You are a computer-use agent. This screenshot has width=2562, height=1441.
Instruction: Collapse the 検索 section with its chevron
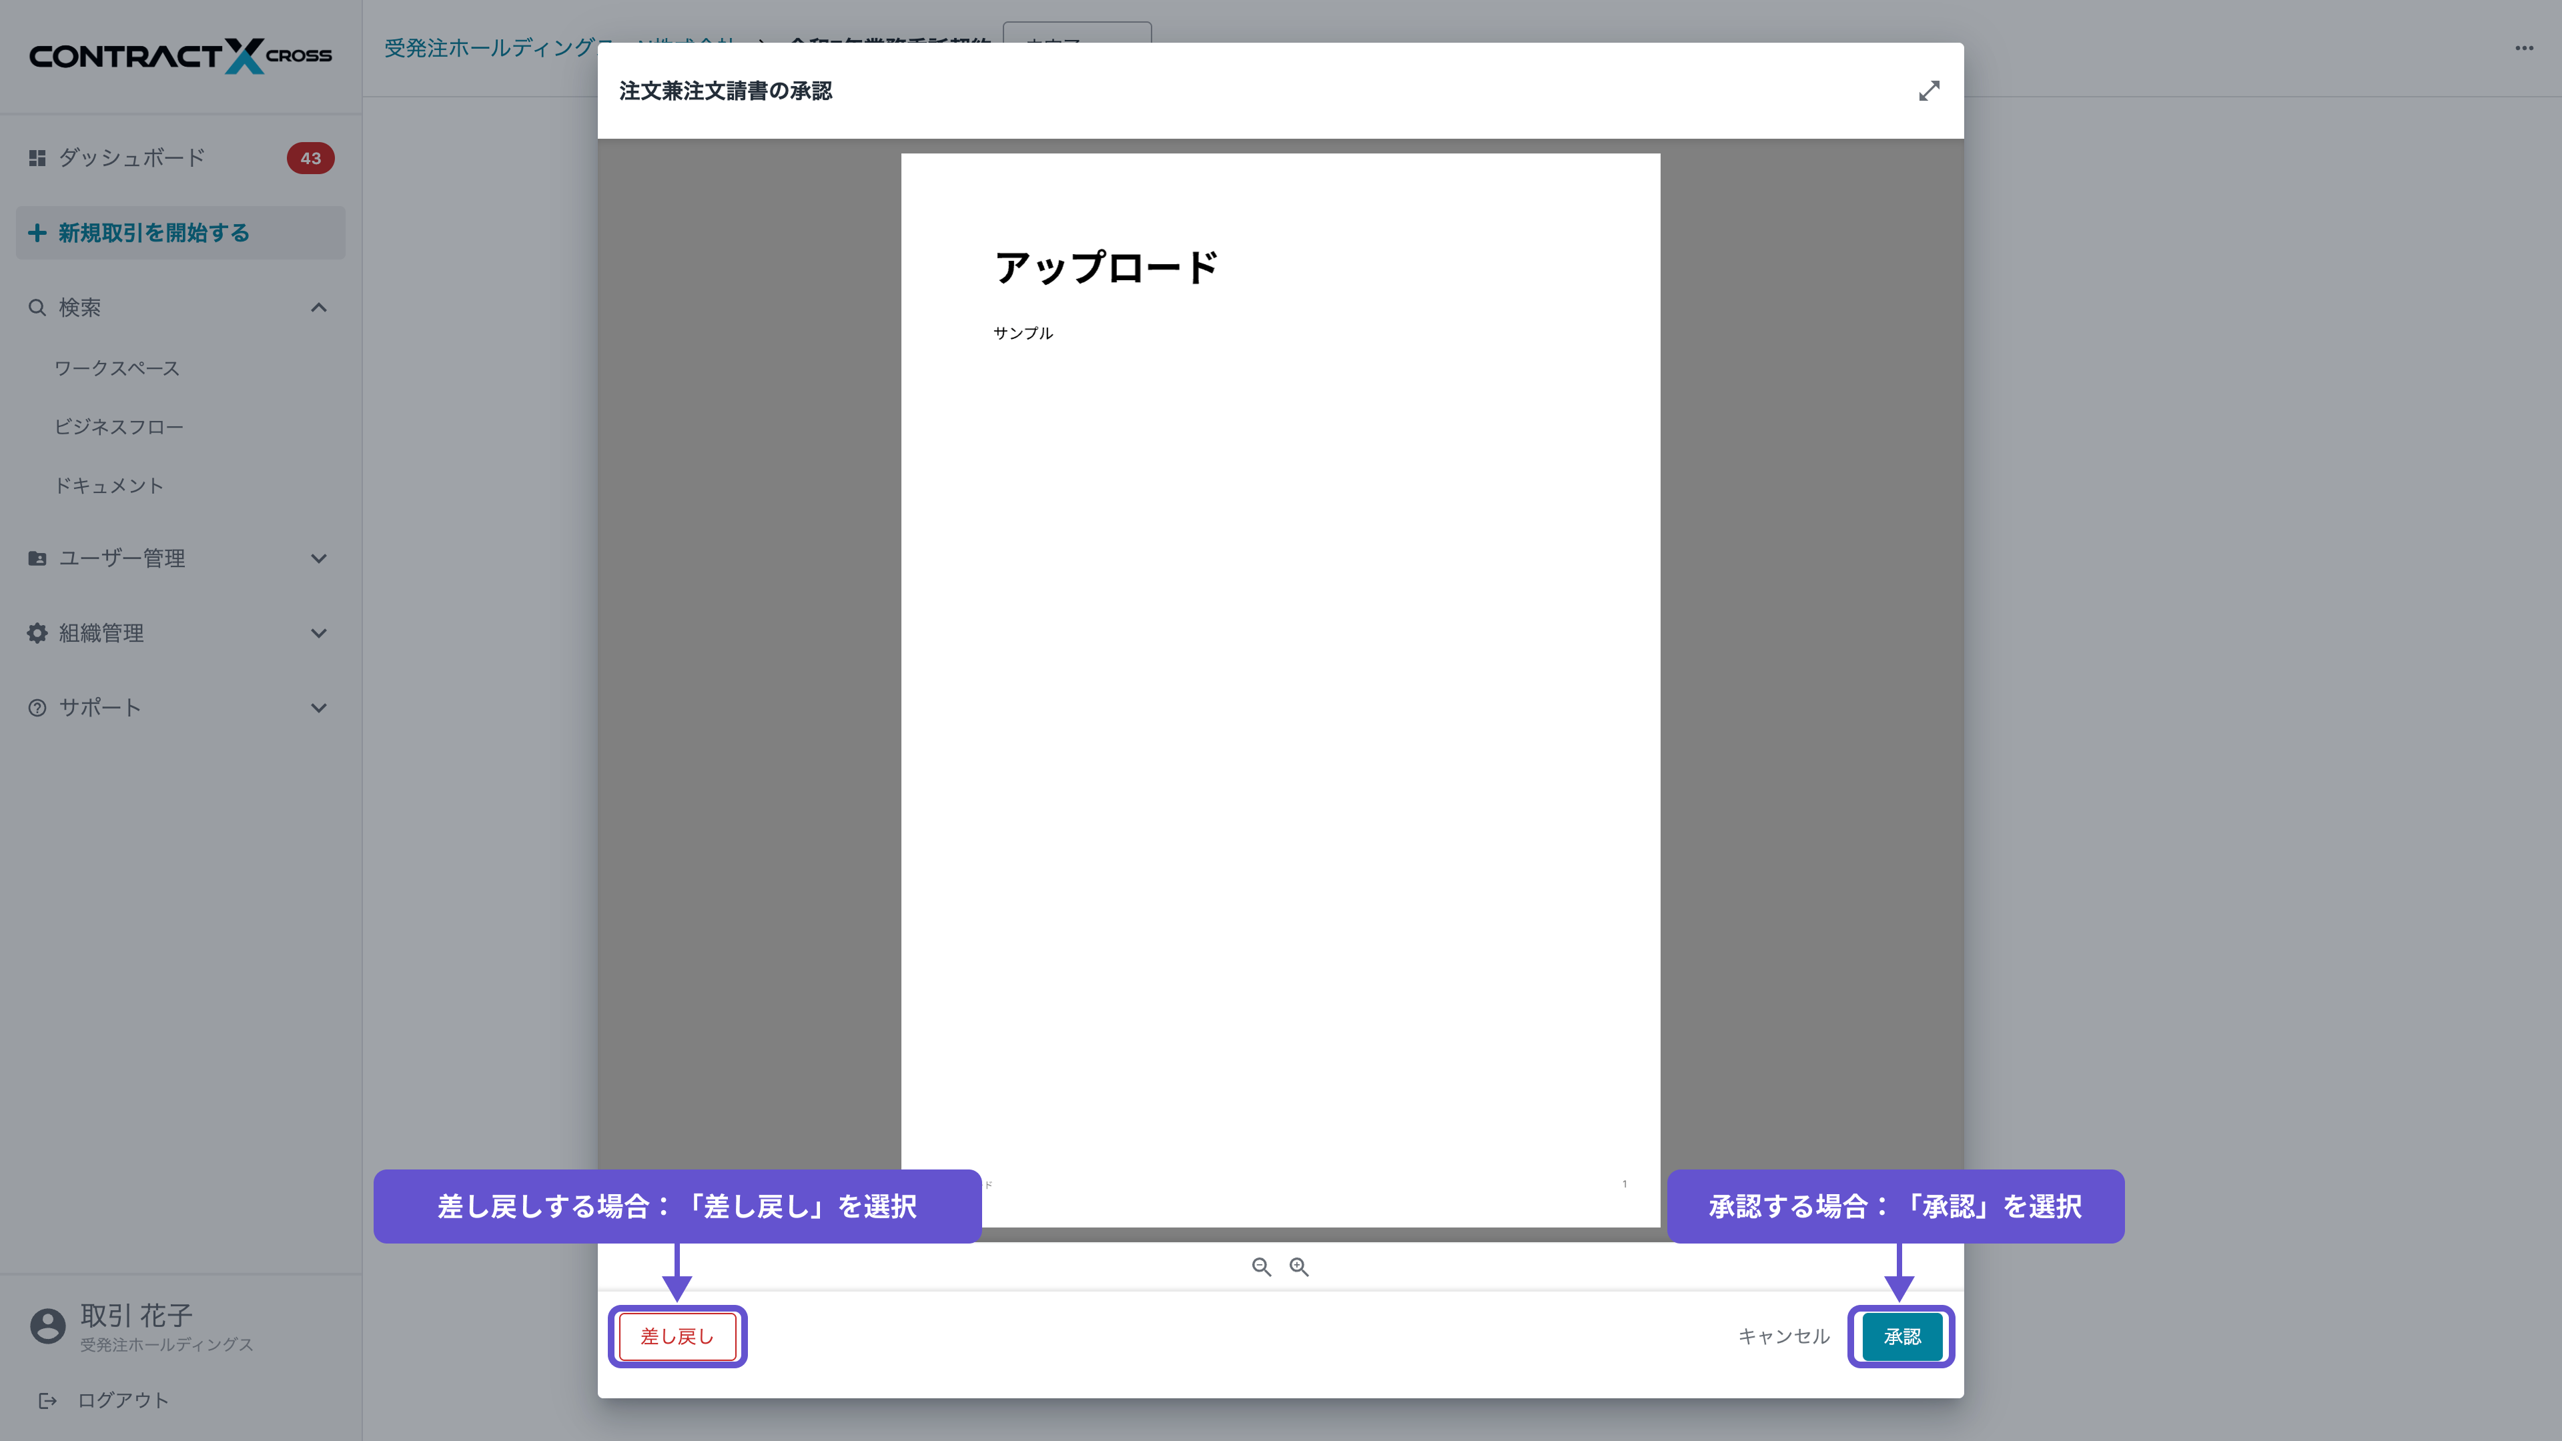coord(318,308)
